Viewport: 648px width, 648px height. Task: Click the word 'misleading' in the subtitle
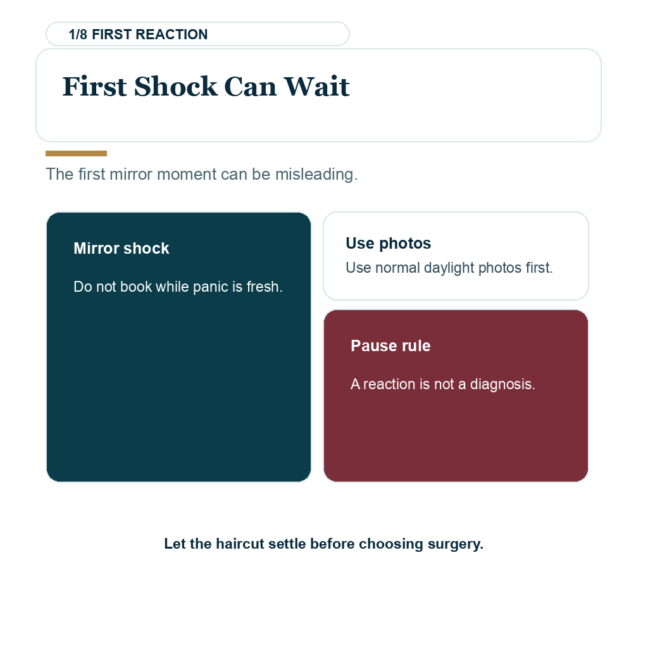(316, 174)
